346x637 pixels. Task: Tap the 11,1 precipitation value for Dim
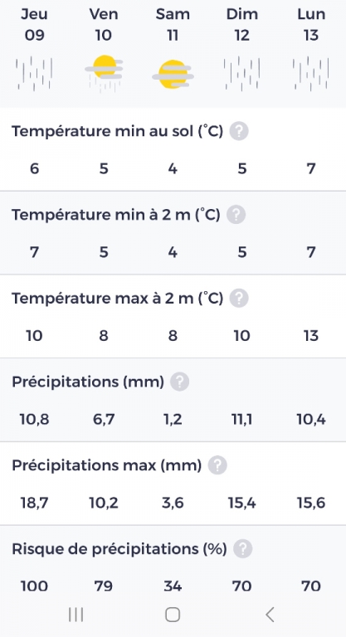[x=242, y=419]
